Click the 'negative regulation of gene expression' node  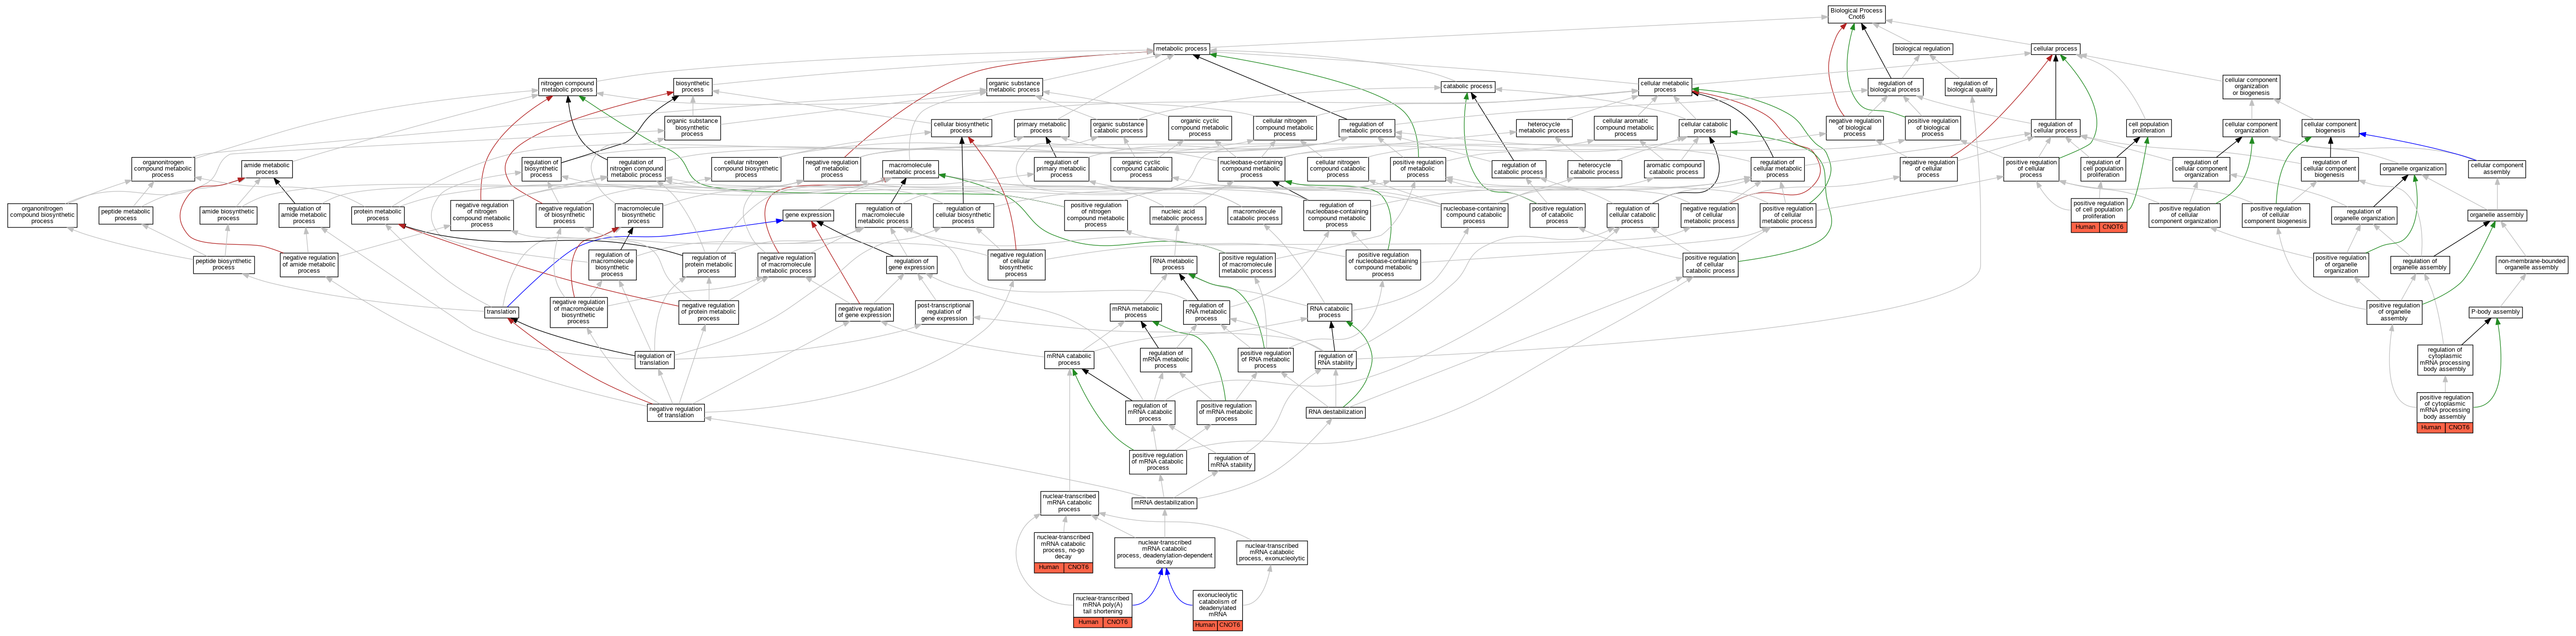(864, 312)
